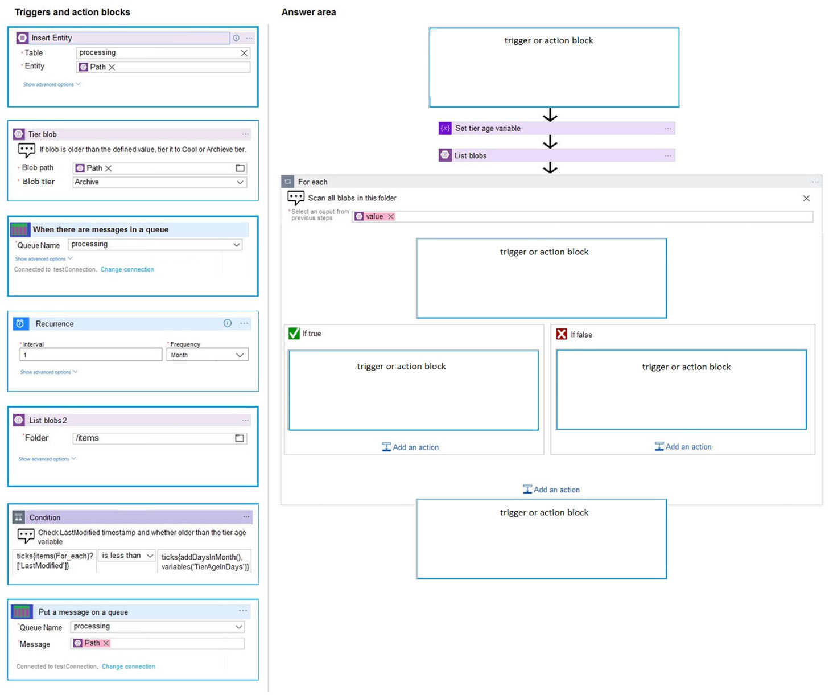Screen dimensions: 829x695
Task: Open ellipsis menu on Tier blob block
Action: [245, 134]
